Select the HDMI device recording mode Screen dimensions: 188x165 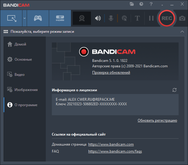[60, 18]
